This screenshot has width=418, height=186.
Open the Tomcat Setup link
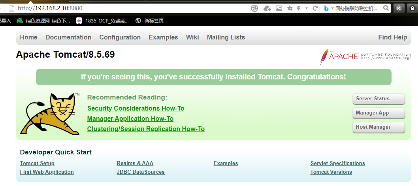point(37,163)
